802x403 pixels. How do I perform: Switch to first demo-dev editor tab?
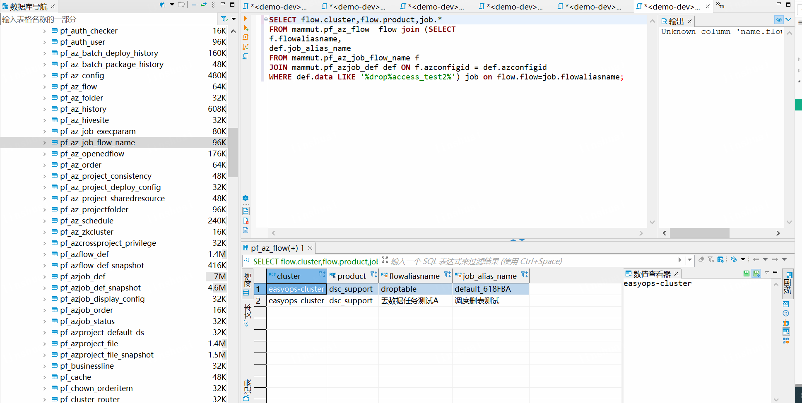tap(275, 7)
